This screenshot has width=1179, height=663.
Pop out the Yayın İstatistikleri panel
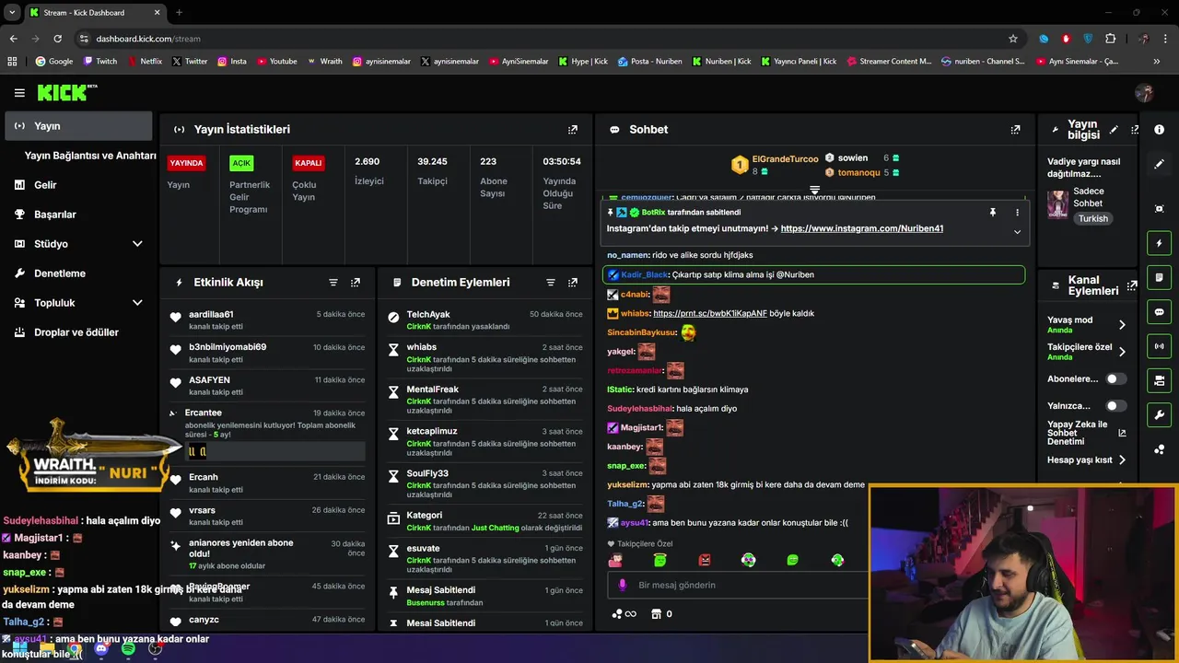click(x=573, y=130)
